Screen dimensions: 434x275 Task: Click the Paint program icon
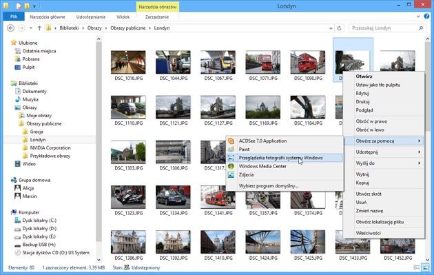(231, 150)
